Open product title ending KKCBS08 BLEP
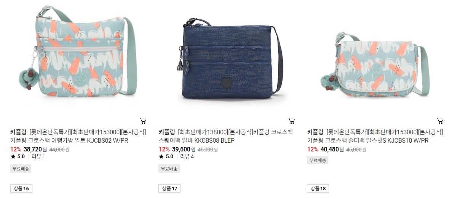Screen dimensions: 452x199 tap(226, 136)
